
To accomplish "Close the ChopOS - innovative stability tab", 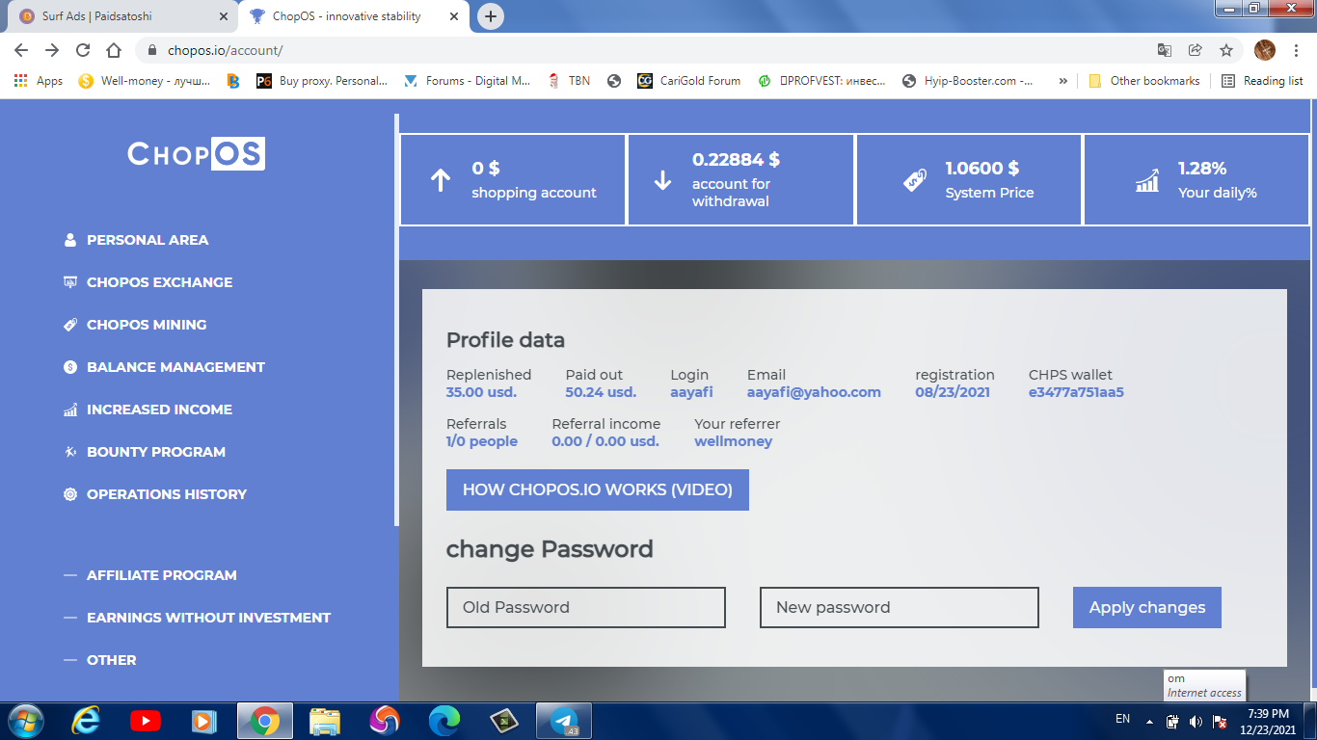I will pos(453,16).
